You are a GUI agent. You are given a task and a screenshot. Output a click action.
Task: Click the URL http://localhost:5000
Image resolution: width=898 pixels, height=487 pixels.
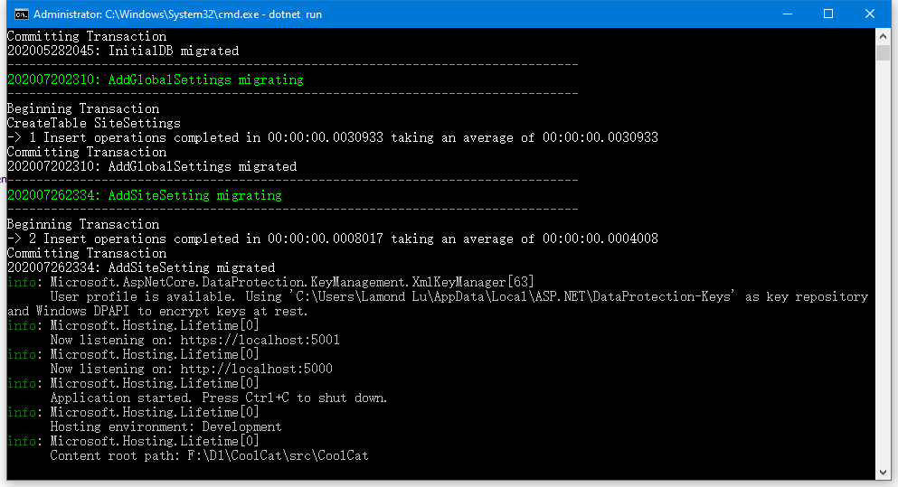pyautogui.click(x=257, y=370)
